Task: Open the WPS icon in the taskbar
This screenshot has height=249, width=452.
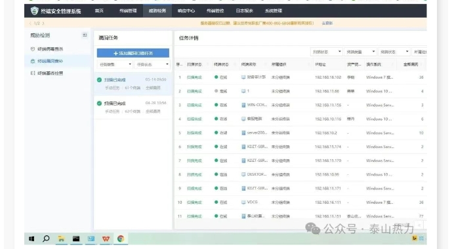Action: 106,239
